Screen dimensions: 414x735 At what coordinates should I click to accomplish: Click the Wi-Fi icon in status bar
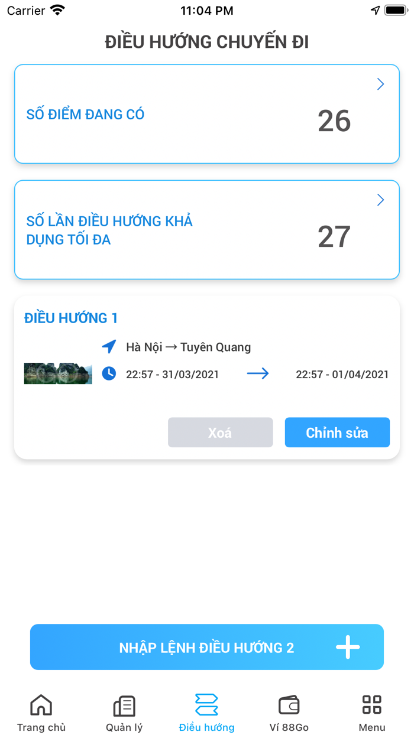pyautogui.click(x=59, y=9)
